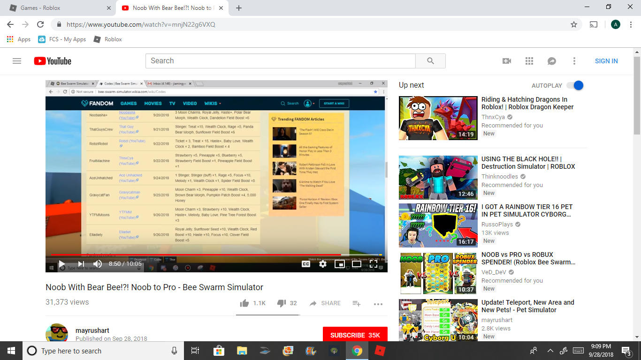Open the People icon in the system tray
The width and height of the screenshot is (641, 360).
pyautogui.click(x=534, y=351)
